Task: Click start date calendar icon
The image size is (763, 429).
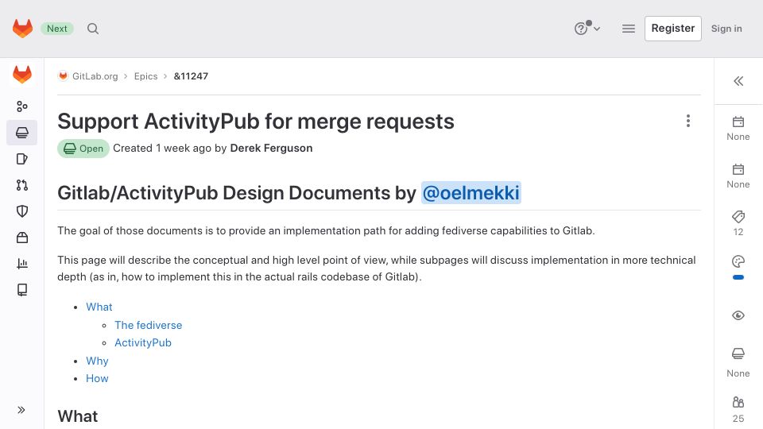Action: (738, 122)
